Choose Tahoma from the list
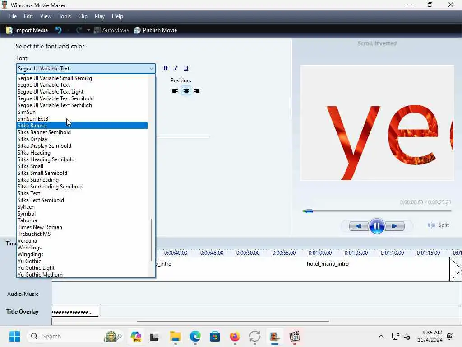462x347 pixels. (x=82, y=220)
